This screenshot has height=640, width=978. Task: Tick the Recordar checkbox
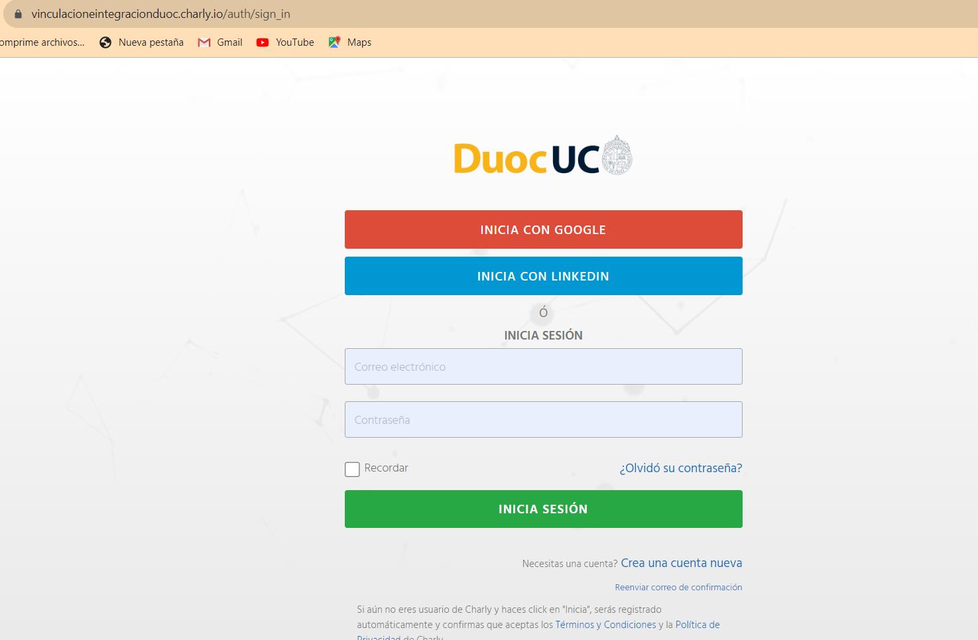[x=352, y=470]
